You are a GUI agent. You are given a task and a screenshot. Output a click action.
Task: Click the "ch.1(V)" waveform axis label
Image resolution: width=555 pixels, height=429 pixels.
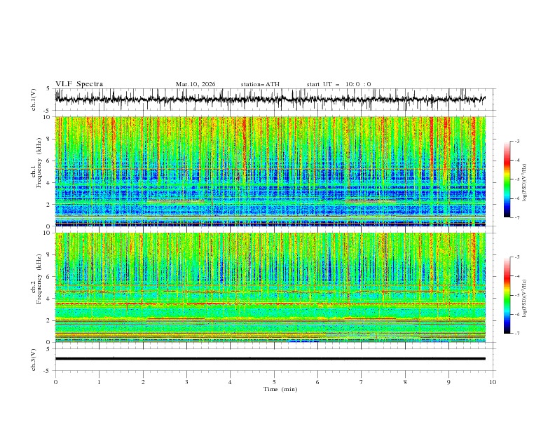click(34, 100)
